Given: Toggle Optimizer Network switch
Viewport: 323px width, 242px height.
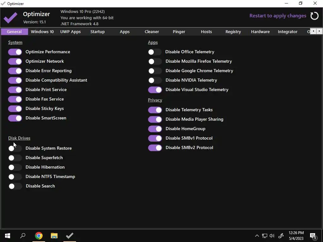Looking at the screenshot, I should coord(15,61).
